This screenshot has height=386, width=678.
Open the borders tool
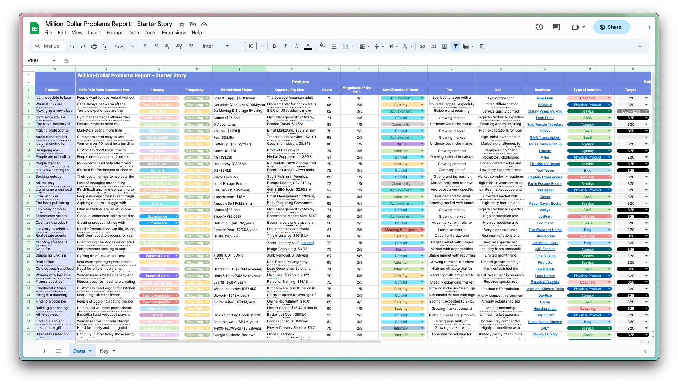[x=334, y=46]
